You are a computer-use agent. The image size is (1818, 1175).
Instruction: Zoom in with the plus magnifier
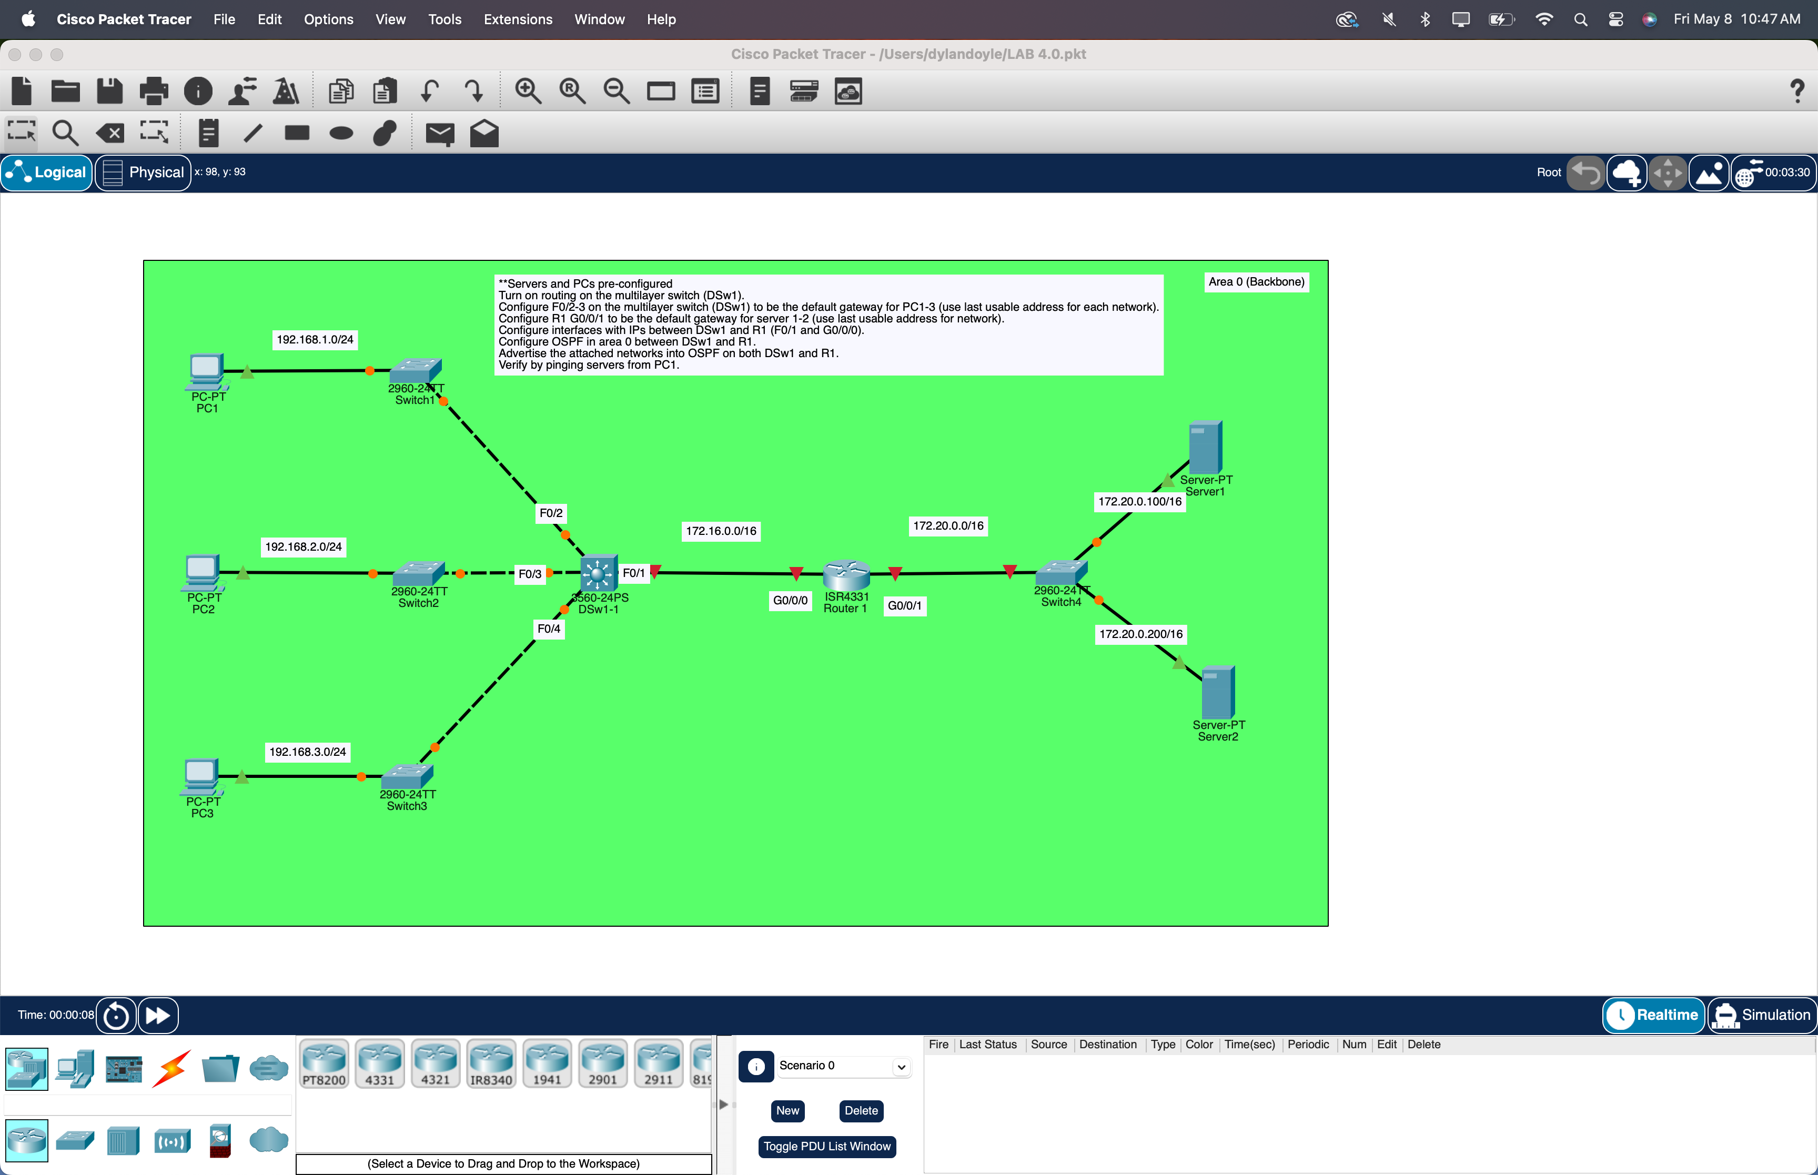pyautogui.click(x=528, y=92)
